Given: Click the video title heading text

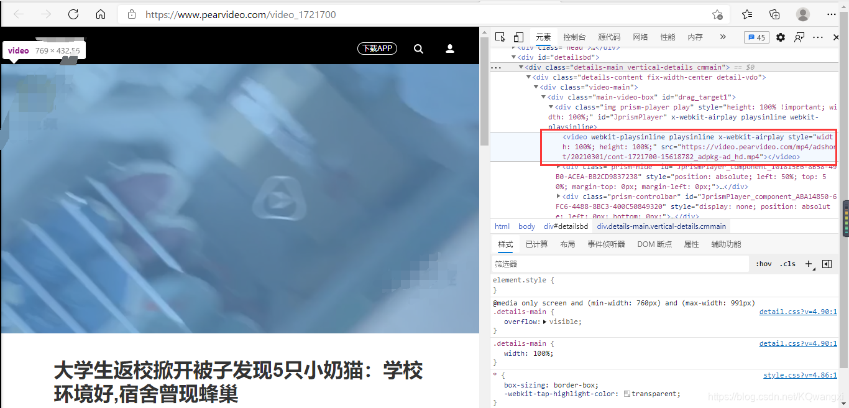Looking at the screenshot, I should [x=238, y=382].
